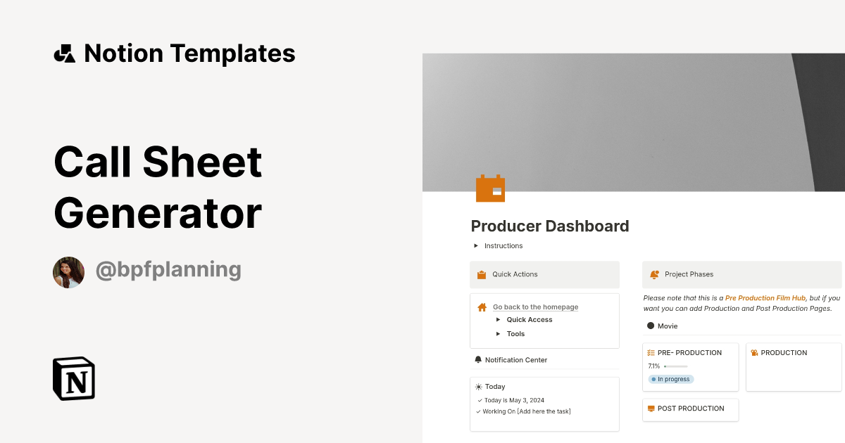
Task: Open the 'Go back to the homepage' link
Action: [x=535, y=307]
